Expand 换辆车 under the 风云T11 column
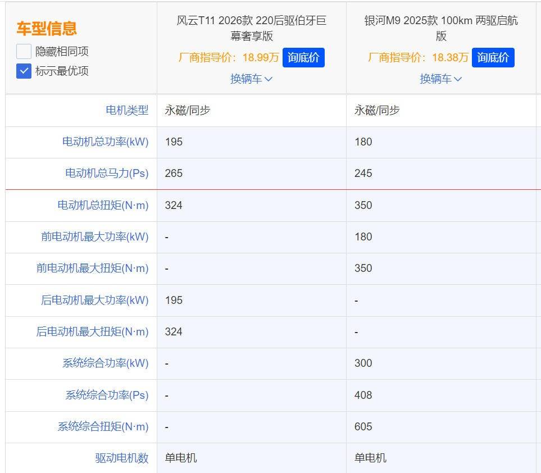The height and width of the screenshot is (473, 541). coord(252,79)
